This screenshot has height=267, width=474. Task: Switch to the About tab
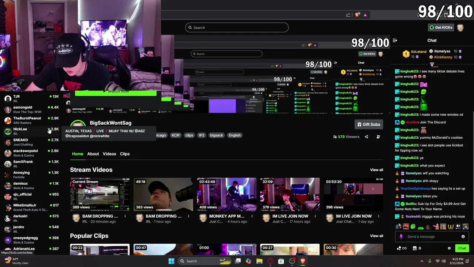tap(93, 154)
